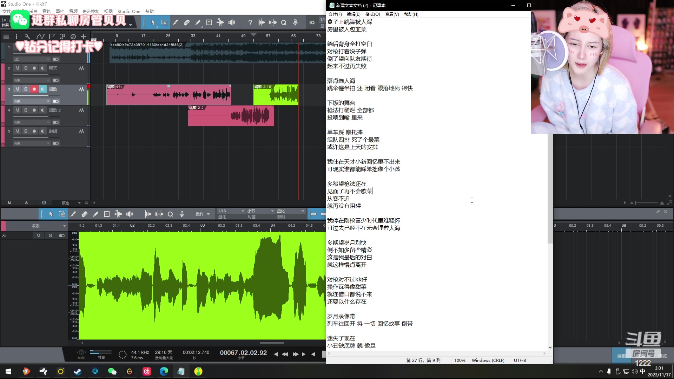674x379 pixels.
Task: Select the Listen speaker tool in top toolbar
Action: tap(232, 22)
